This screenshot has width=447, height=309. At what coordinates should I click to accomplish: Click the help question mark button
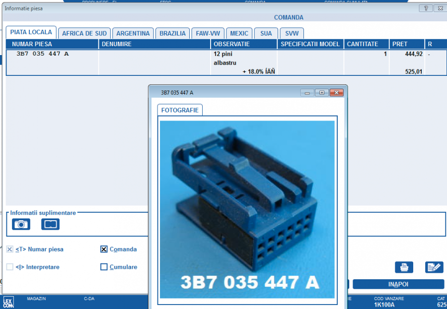tap(426, 8)
